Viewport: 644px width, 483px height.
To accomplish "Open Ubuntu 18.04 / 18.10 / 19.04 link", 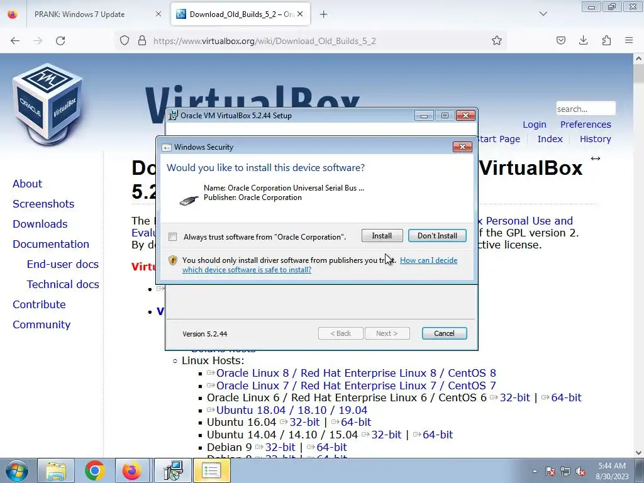I will coord(292,410).
